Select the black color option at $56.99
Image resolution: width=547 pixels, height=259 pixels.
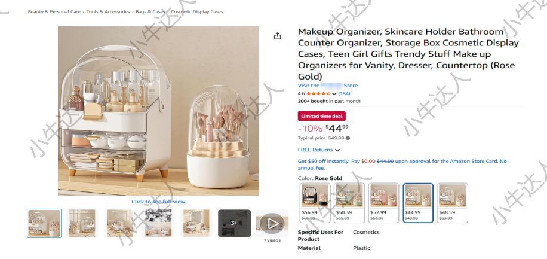click(315, 203)
